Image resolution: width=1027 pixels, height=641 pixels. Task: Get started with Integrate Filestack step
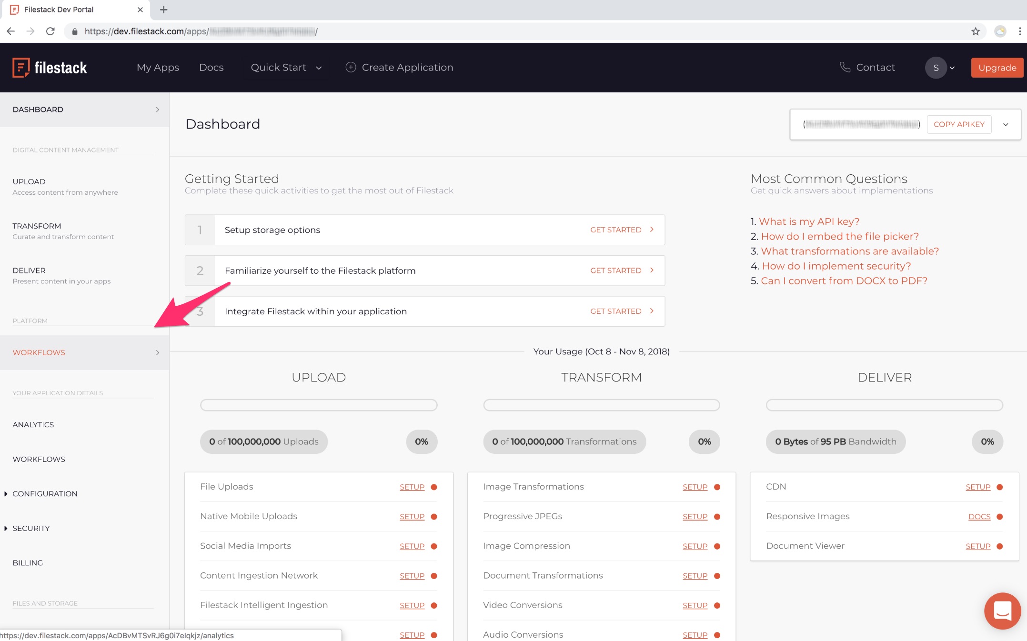click(x=622, y=311)
